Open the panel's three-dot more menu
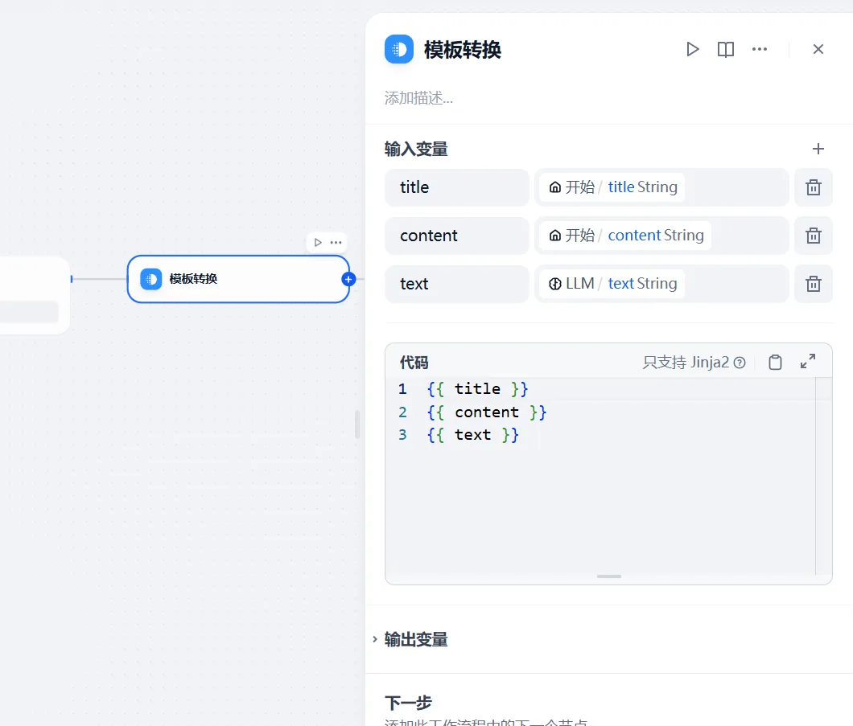 click(x=760, y=50)
